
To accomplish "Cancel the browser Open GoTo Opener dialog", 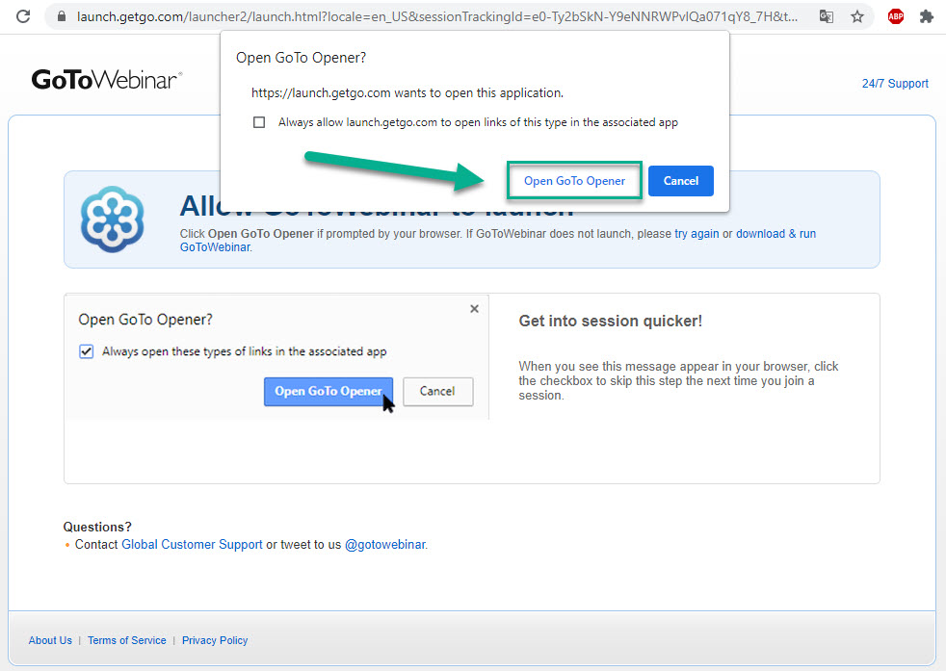I will click(680, 181).
